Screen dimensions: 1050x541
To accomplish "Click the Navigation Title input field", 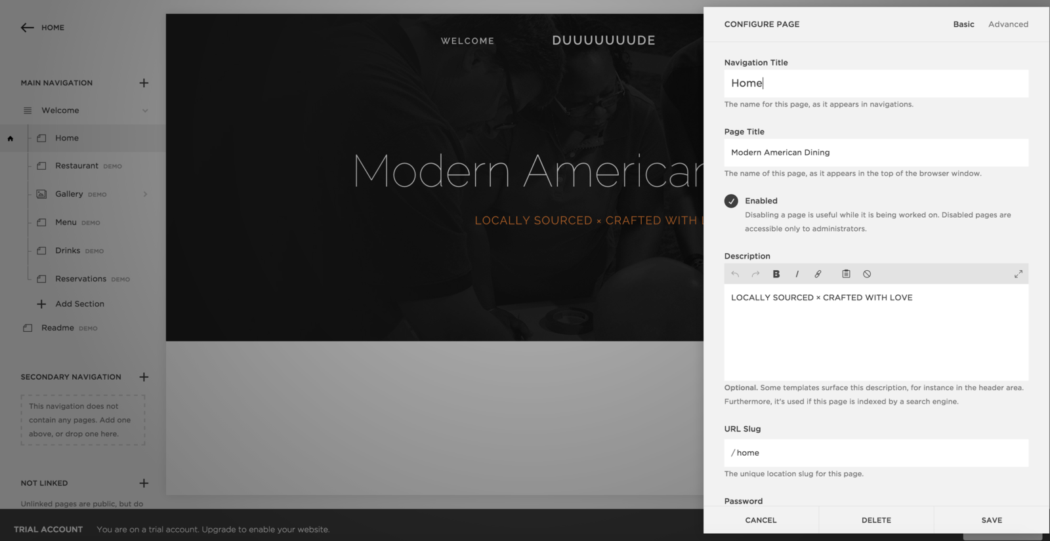I will pyautogui.click(x=876, y=83).
